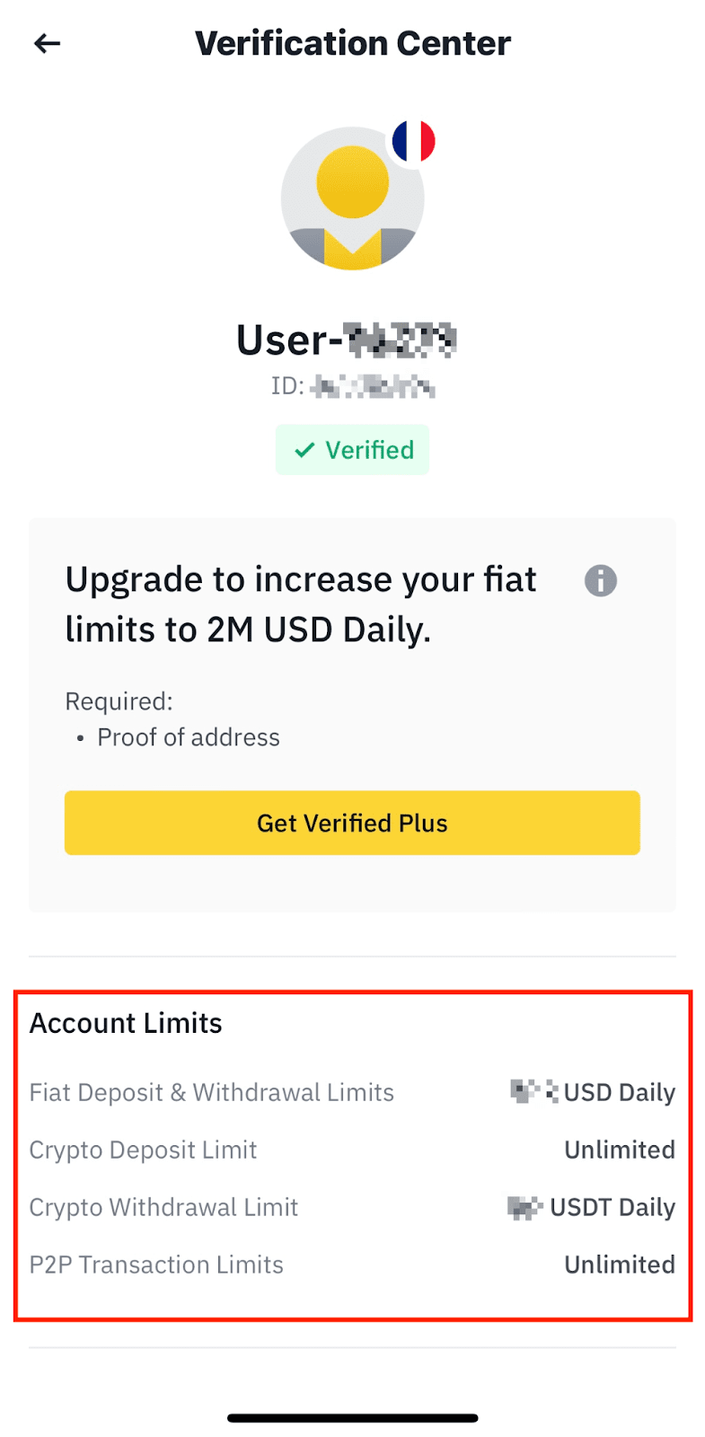Image resolution: width=705 pixels, height=1437 pixels.
Task: Tap the back arrow icon
Action: tap(47, 43)
